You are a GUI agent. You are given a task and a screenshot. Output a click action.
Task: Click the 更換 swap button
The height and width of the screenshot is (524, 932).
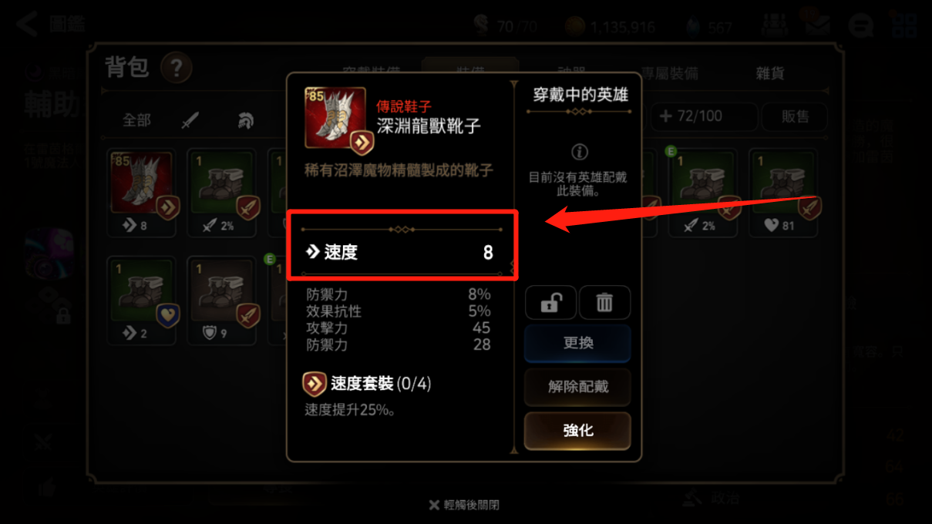[577, 343]
